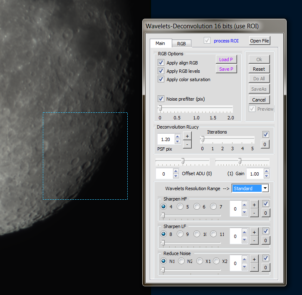The image size is (302, 295).
Task: Decrease Offset ADU with down arrow
Action: pyautogui.click(x=176, y=176)
